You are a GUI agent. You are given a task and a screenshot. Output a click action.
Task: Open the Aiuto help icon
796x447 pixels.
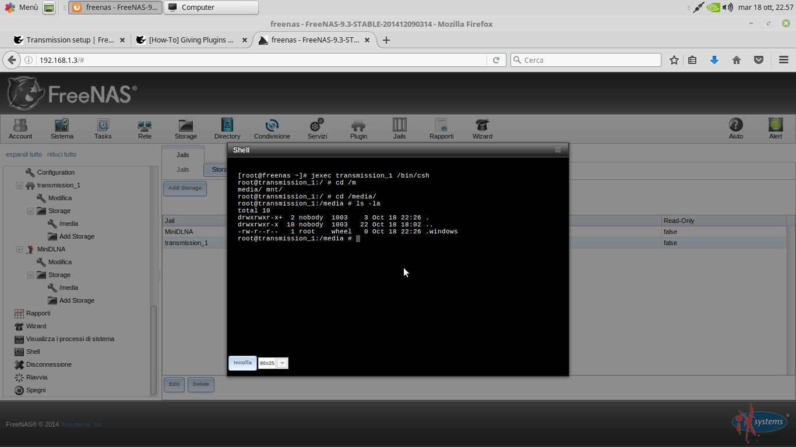click(736, 129)
